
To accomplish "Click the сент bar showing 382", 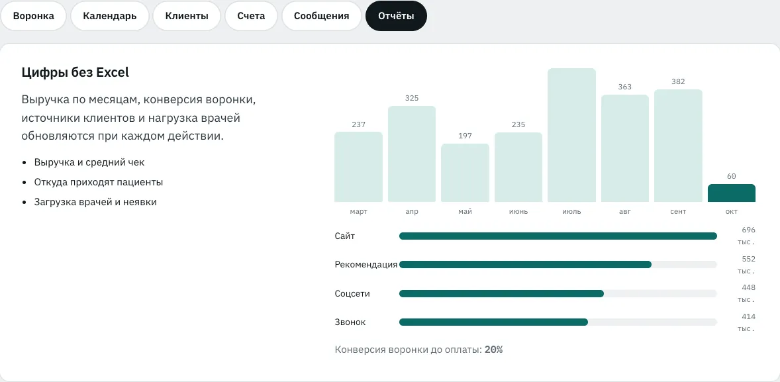I will tap(678, 146).
